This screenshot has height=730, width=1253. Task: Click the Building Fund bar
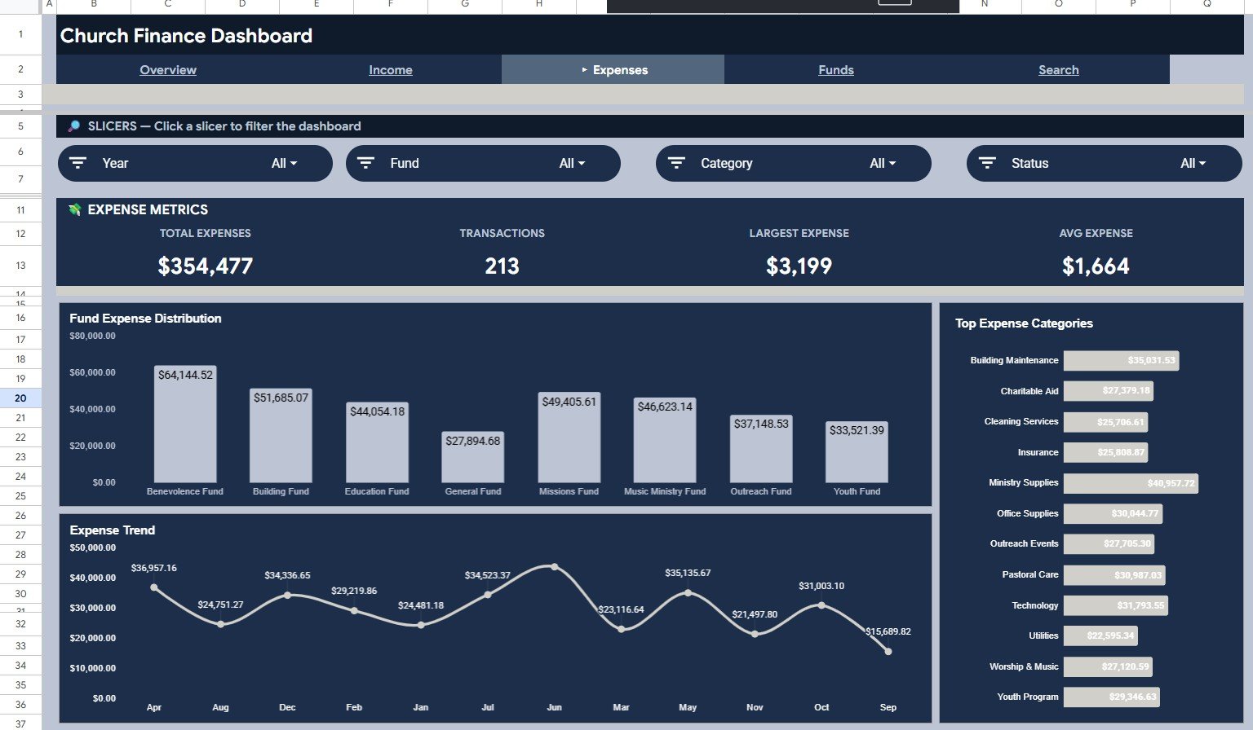coord(281,435)
